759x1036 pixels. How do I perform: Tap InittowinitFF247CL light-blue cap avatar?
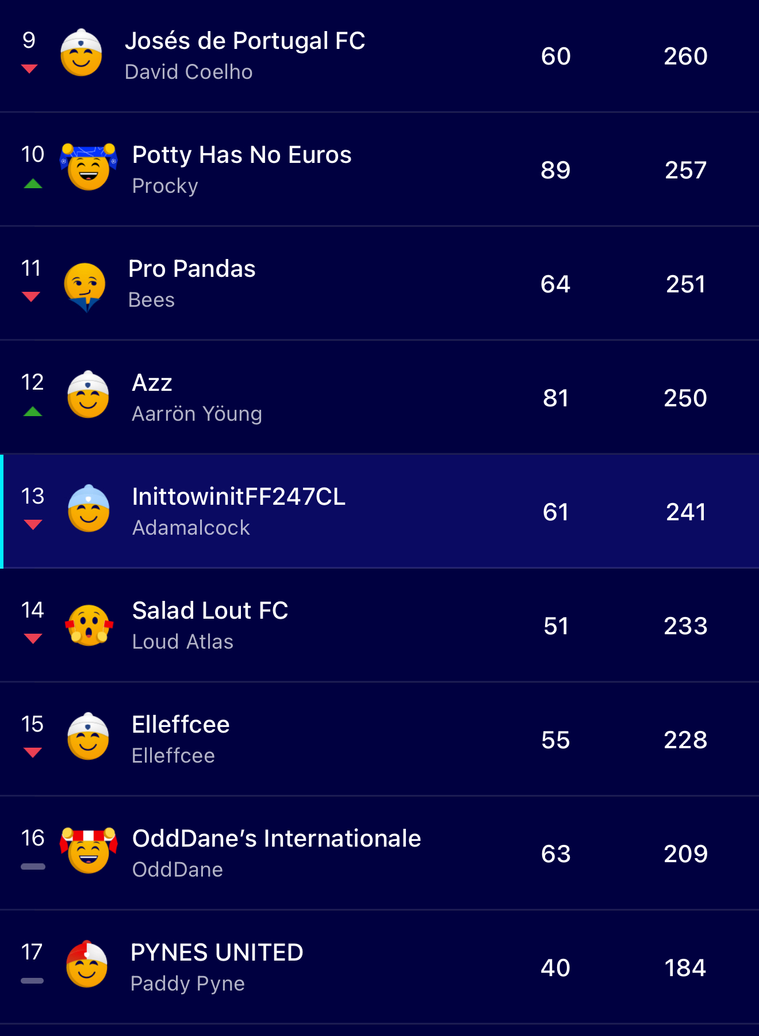pyautogui.click(x=89, y=509)
